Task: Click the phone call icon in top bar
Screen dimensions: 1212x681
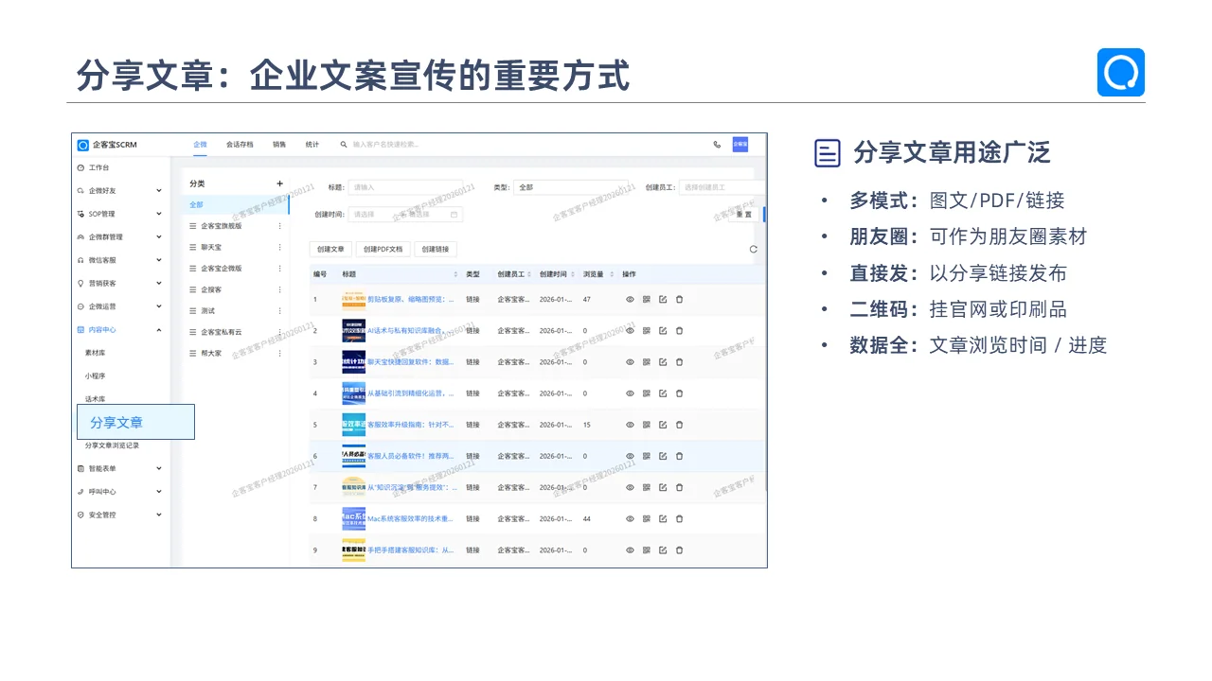Action: [x=717, y=145]
